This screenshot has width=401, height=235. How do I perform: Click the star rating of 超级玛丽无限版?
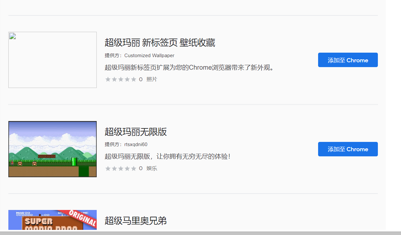point(121,168)
